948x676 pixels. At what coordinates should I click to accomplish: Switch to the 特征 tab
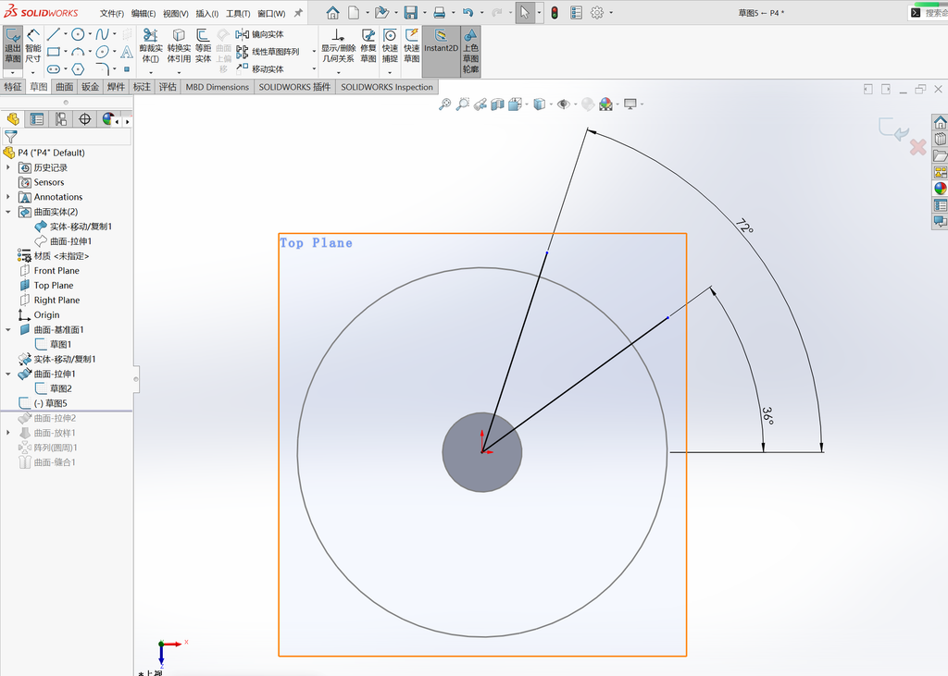point(13,87)
